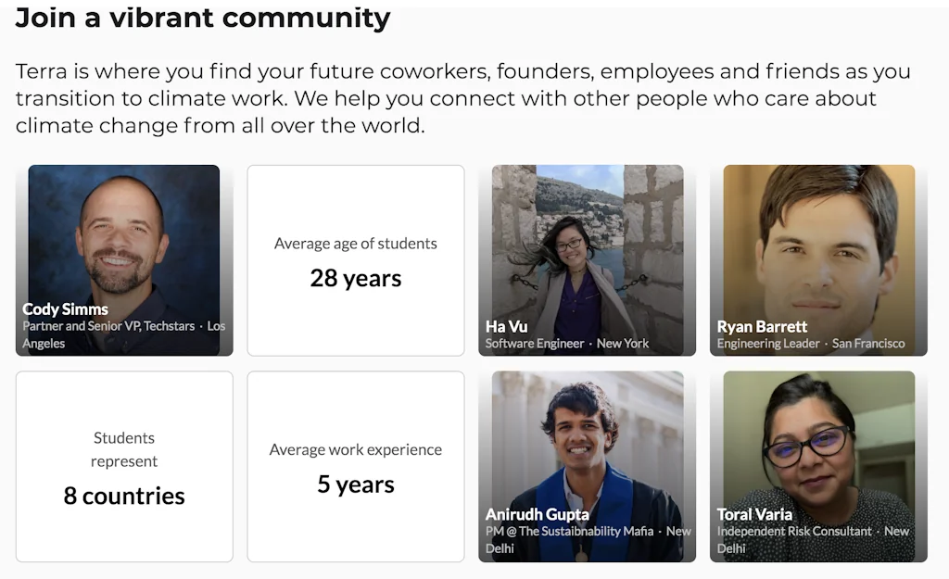This screenshot has height=579, width=949.
Task: Click Engineering Leader San Francisco caption
Action: tap(811, 344)
